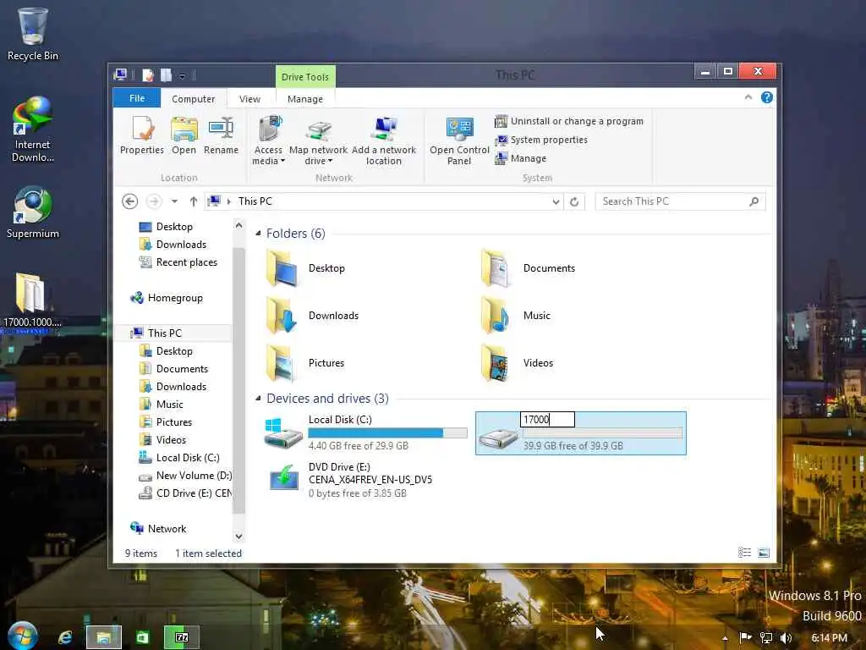The width and height of the screenshot is (866, 650).
Task: Select the Music folder icon
Action: (494, 316)
